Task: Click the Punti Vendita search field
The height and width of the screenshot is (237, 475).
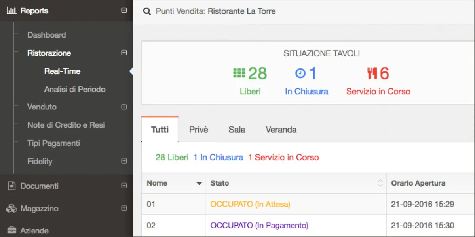Action: 277,11
